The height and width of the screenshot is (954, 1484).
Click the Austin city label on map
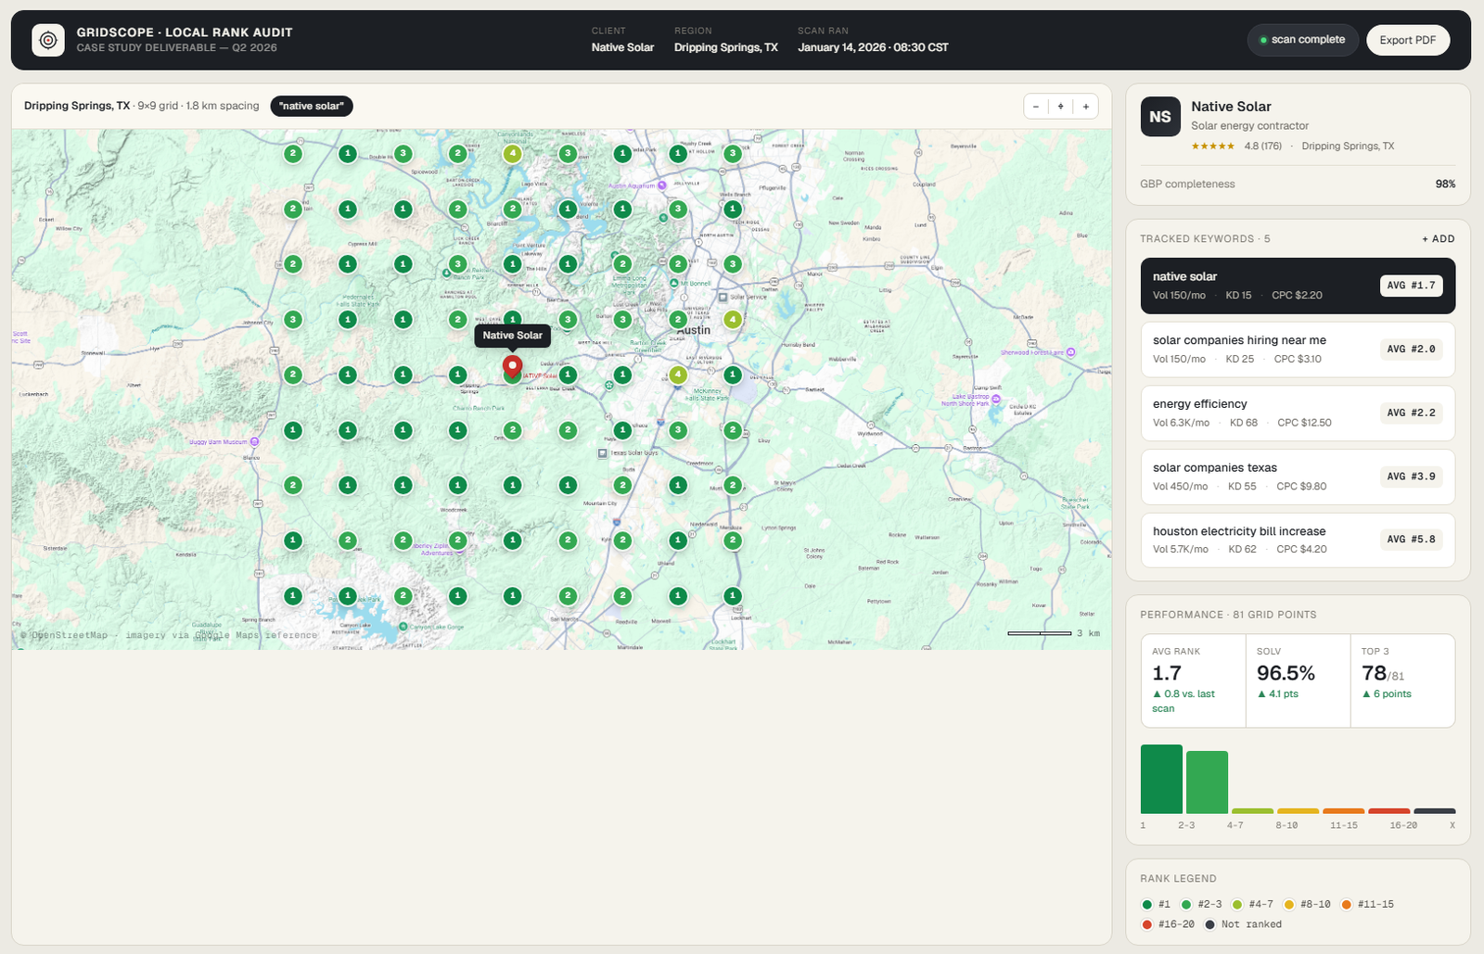point(694,330)
